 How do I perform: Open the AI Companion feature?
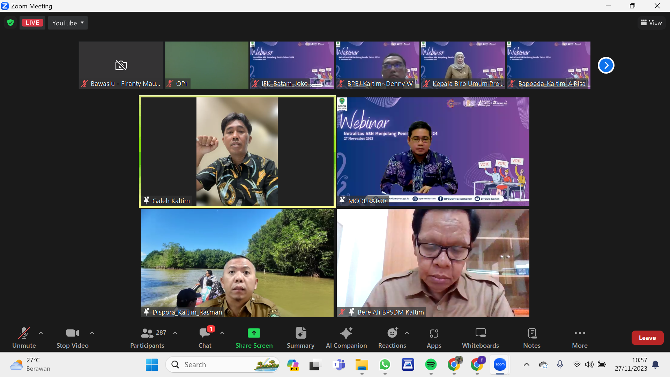(346, 337)
